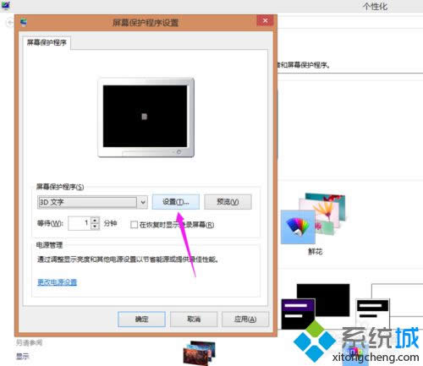Click the 电源管理 section heading text
The image size is (423, 366).
(x=49, y=245)
